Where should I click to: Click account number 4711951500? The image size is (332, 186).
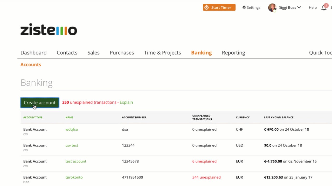tap(132, 177)
